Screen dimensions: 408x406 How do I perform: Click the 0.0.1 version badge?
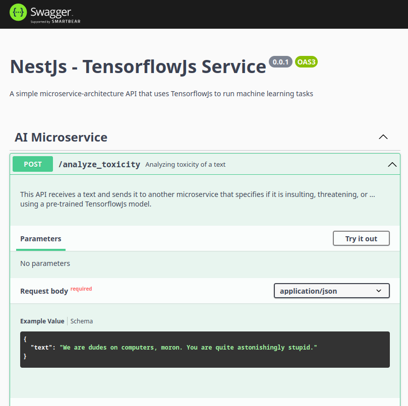click(x=280, y=62)
